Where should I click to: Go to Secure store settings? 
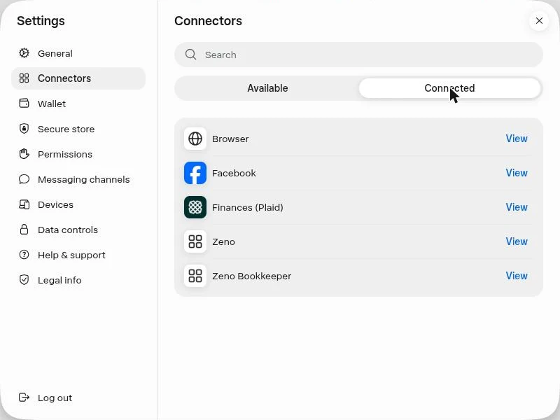pos(66,129)
